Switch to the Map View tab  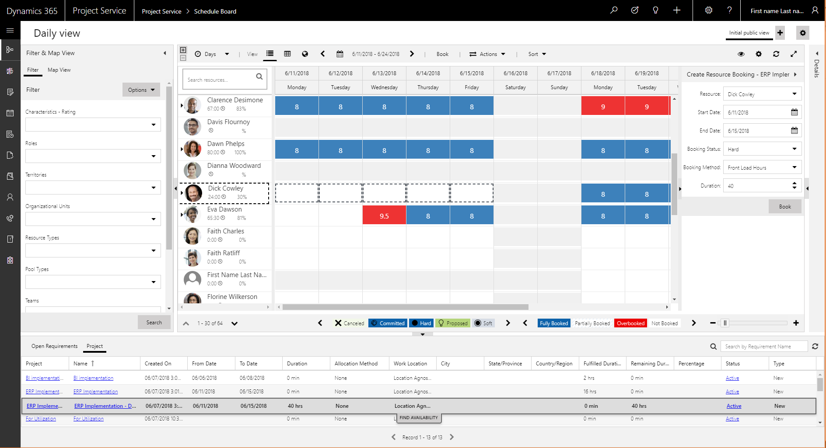pos(59,69)
